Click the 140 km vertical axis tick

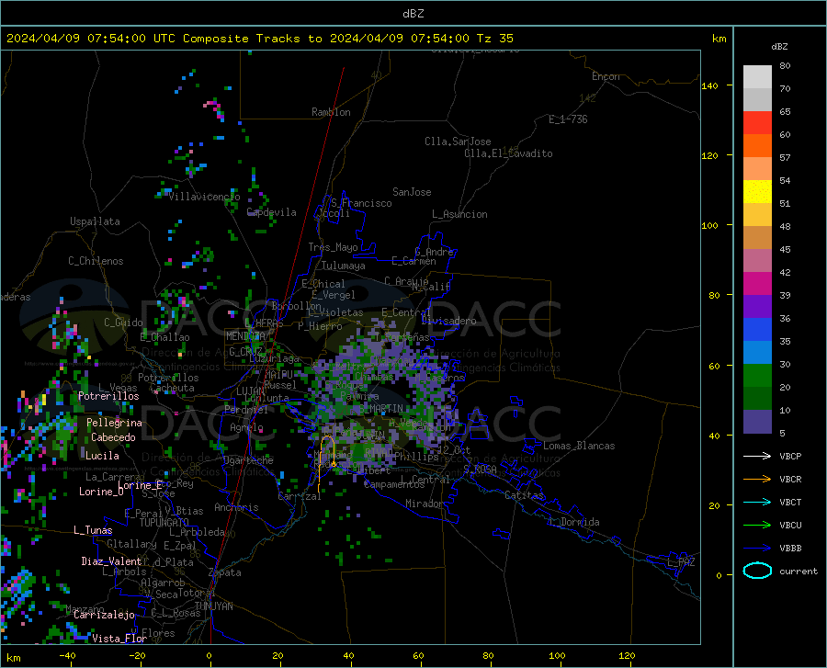(x=709, y=86)
